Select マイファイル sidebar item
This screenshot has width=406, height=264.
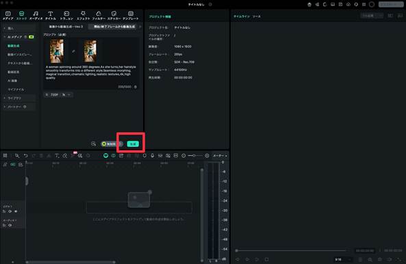tap(16, 90)
